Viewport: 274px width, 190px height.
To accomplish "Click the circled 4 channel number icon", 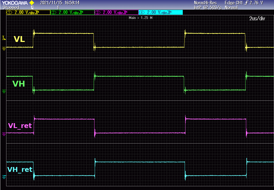I will click(x=142, y=12).
